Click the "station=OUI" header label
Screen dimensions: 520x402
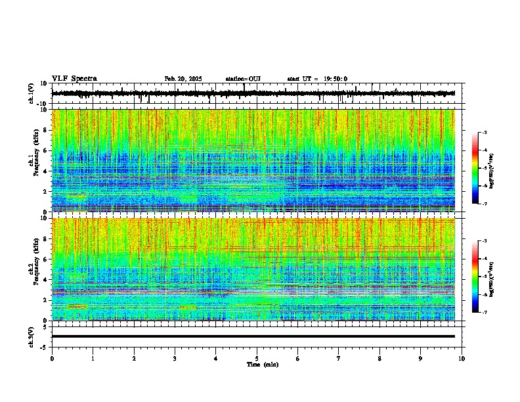[x=243, y=79]
